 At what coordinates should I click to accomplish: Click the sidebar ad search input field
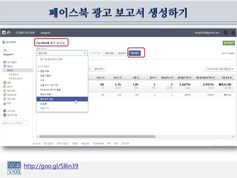pos(15,123)
